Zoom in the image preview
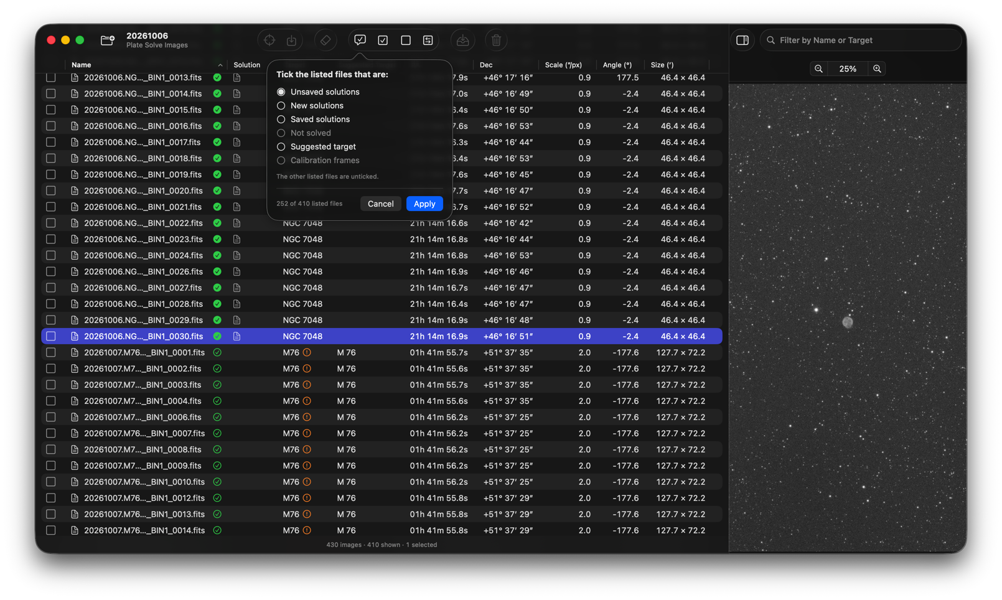Viewport: 1002px width, 600px height. click(877, 69)
